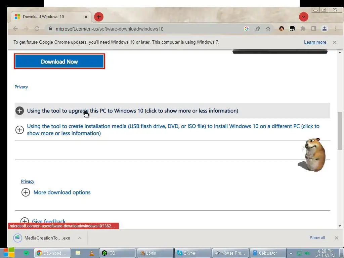Switch to the Skype taskbar window
Screen dimensions: 344x258
coord(193,253)
